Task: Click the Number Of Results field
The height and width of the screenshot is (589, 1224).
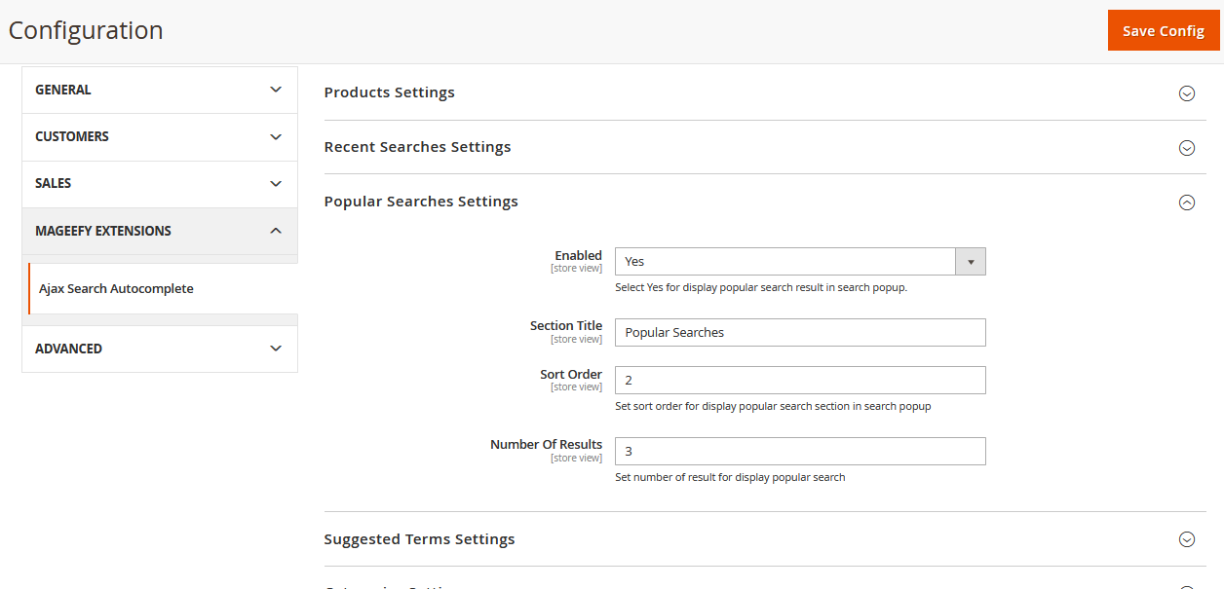Action: pyautogui.click(x=799, y=452)
